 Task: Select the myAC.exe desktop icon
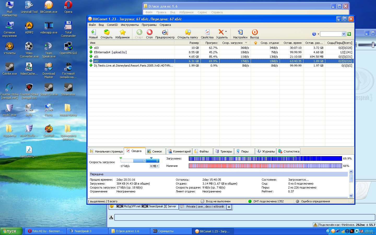tap(9, 110)
